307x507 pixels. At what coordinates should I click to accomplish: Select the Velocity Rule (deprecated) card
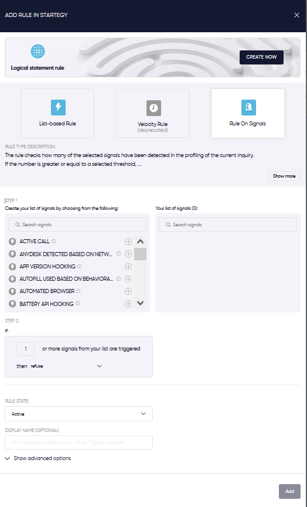(x=152, y=114)
